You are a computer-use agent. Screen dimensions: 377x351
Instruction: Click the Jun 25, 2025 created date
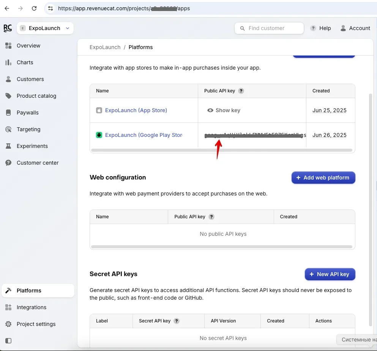pos(330,110)
